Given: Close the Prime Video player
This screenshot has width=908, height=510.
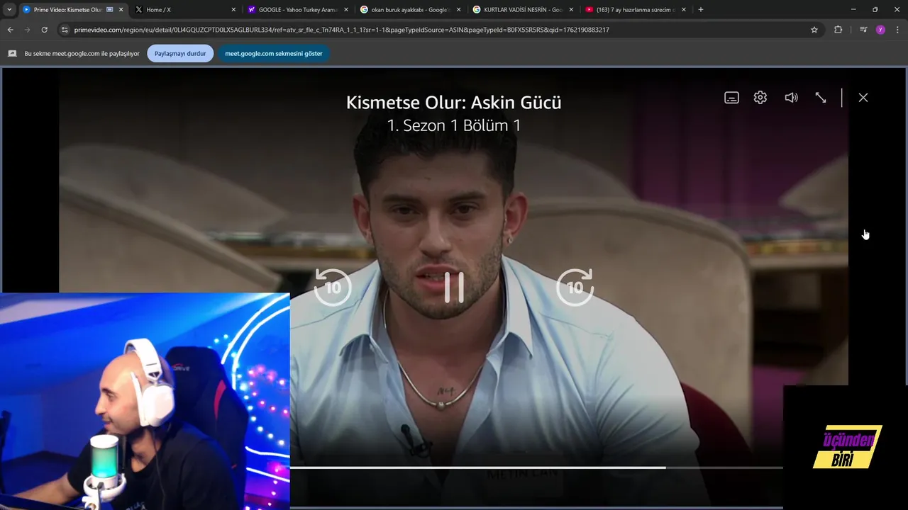Looking at the screenshot, I should 863,98.
